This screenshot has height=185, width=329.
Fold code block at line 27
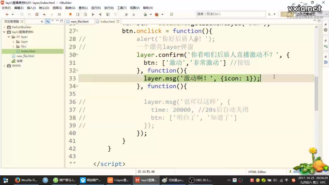click(x=77, y=31)
